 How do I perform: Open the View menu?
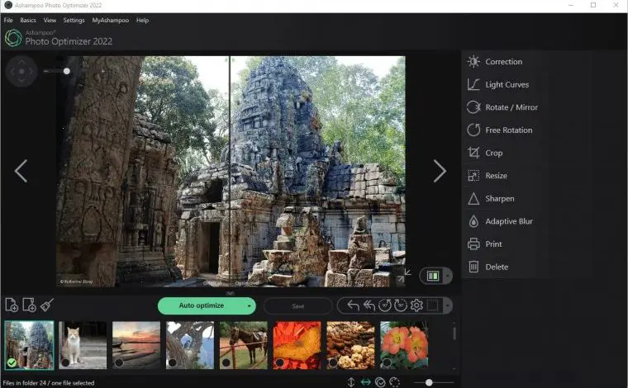[50, 20]
